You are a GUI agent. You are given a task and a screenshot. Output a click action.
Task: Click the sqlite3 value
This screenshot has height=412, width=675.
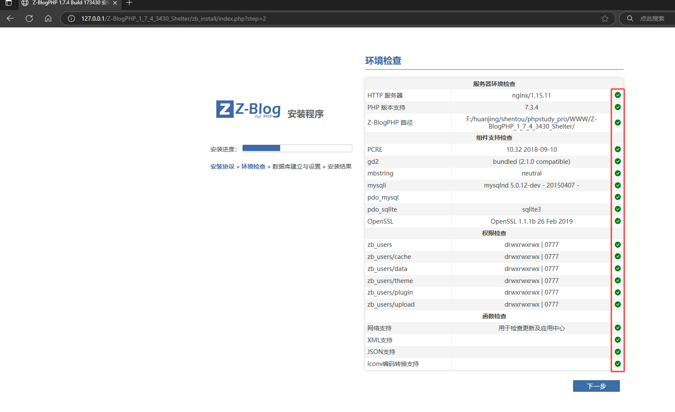pyautogui.click(x=531, y=209)
